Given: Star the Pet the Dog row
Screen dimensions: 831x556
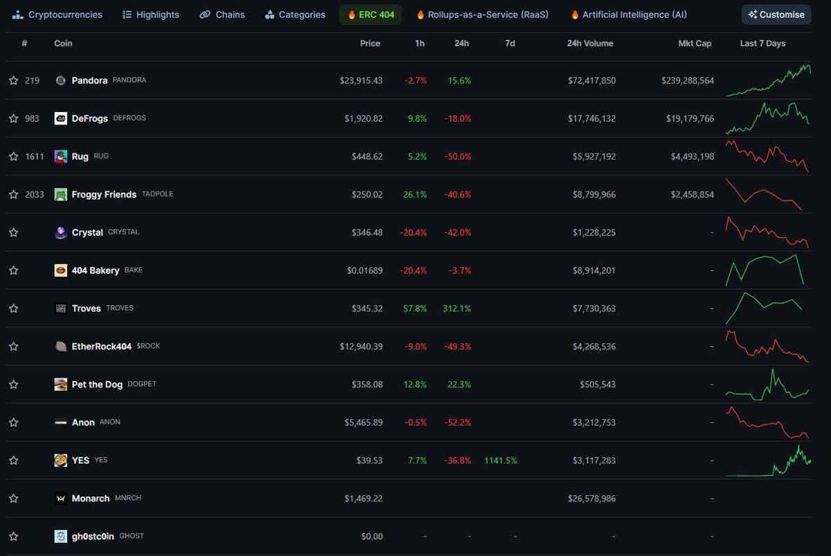Looking at the screenshot, I should tap(13, 384).
